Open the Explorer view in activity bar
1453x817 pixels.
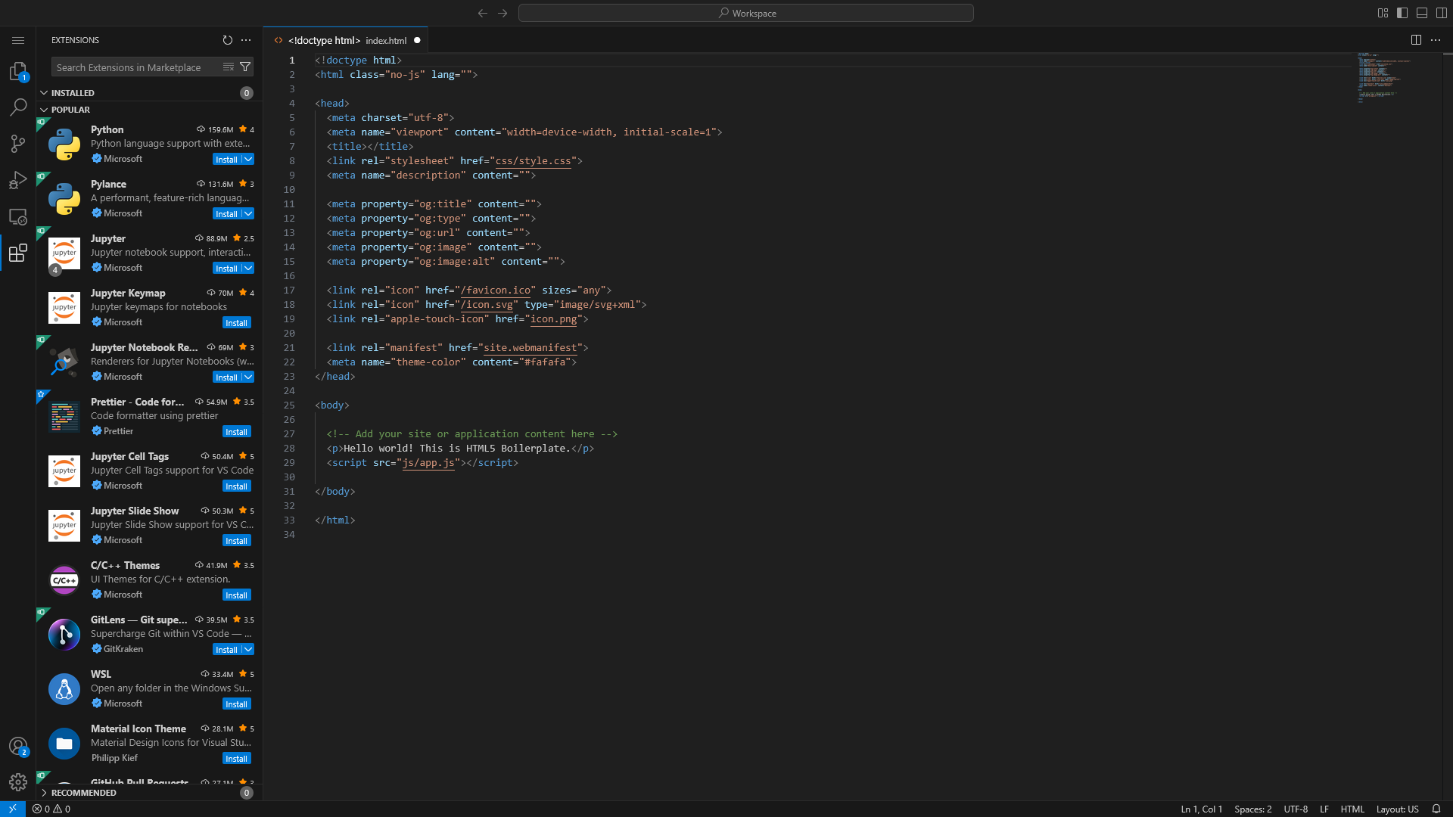click(x=18, y=71)
